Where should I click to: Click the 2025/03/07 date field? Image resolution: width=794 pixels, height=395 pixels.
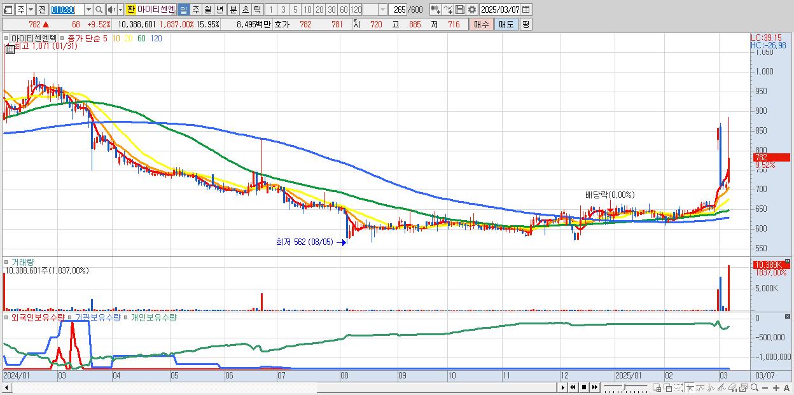point(499,10)
